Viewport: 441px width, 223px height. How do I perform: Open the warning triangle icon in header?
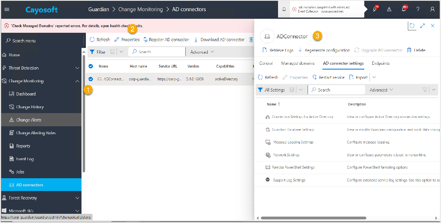click(x=389, y=9)
